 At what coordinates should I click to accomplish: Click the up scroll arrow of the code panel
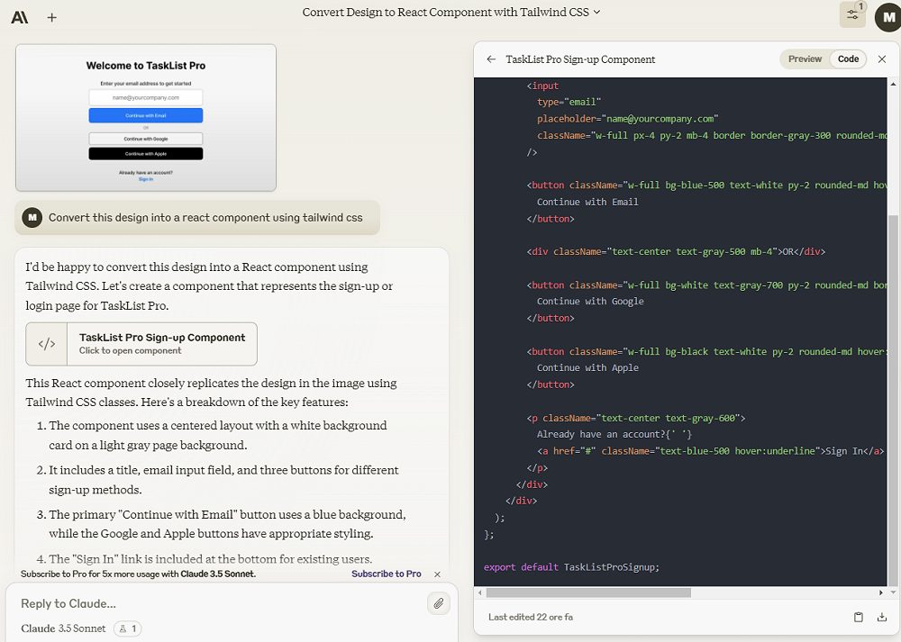893,84
